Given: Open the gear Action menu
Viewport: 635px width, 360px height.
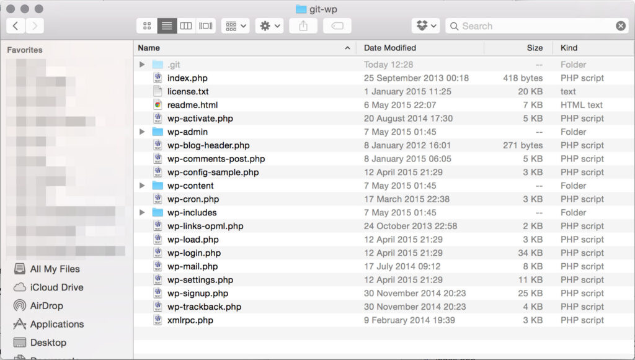Looking at the screenshot, I should click(270, 26).
